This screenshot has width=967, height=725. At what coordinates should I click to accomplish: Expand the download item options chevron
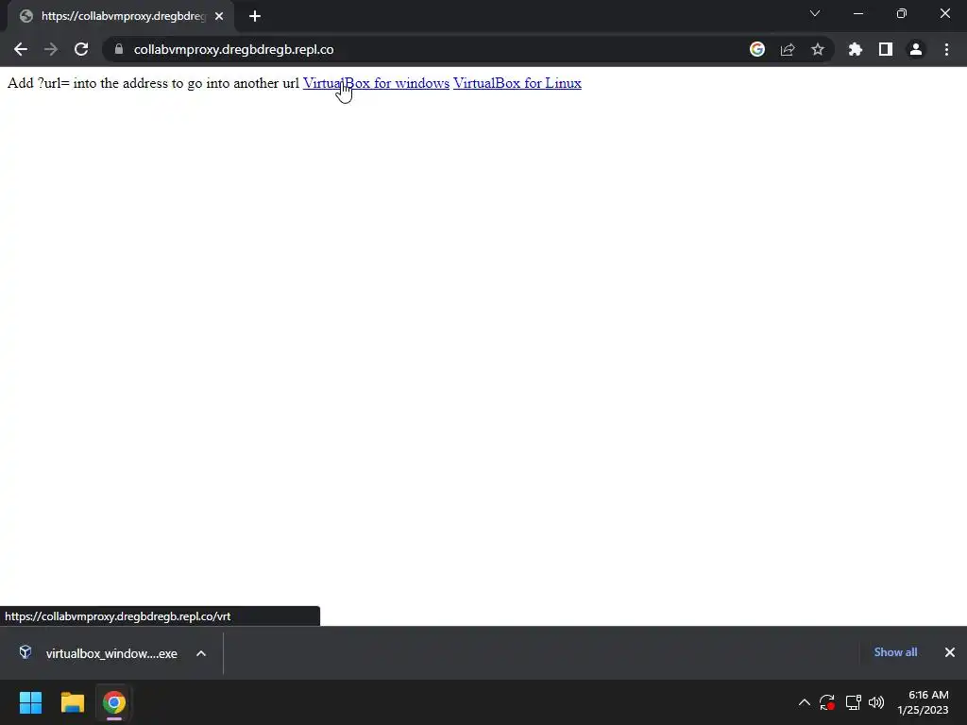pyautogui.click(x=201, y=653)
